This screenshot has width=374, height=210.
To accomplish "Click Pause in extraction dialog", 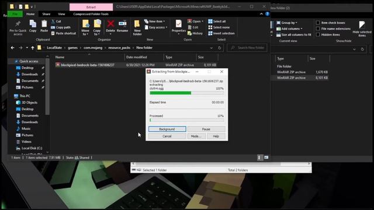I will (x=206, y=129).
